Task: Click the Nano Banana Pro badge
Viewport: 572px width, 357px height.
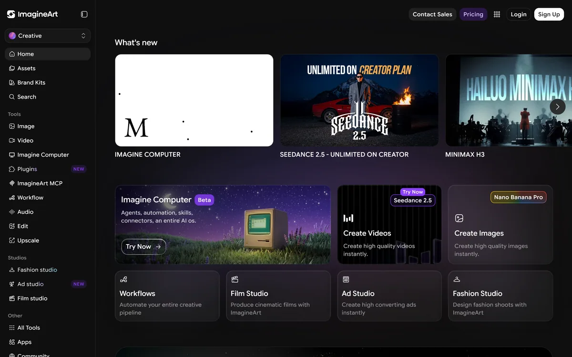Action: point(519,197)
